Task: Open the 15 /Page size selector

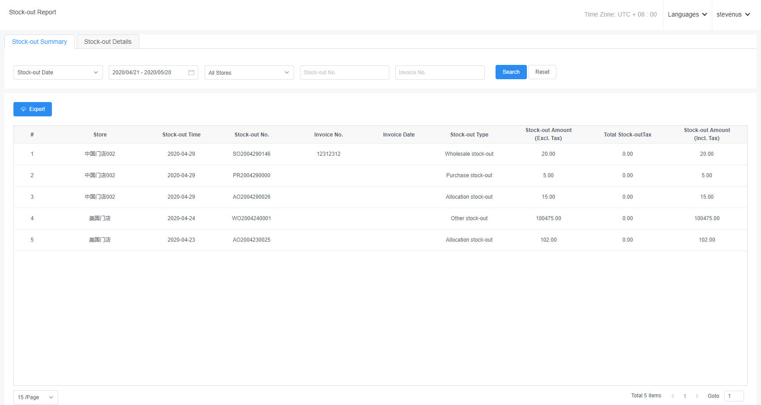Action: click(x=35, y=397)
